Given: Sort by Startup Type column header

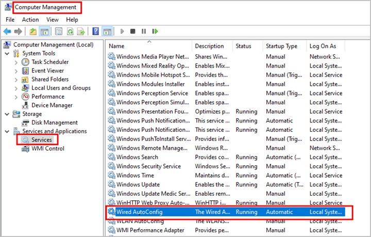Looking at the screenshot, I should (x=284, y=46).
